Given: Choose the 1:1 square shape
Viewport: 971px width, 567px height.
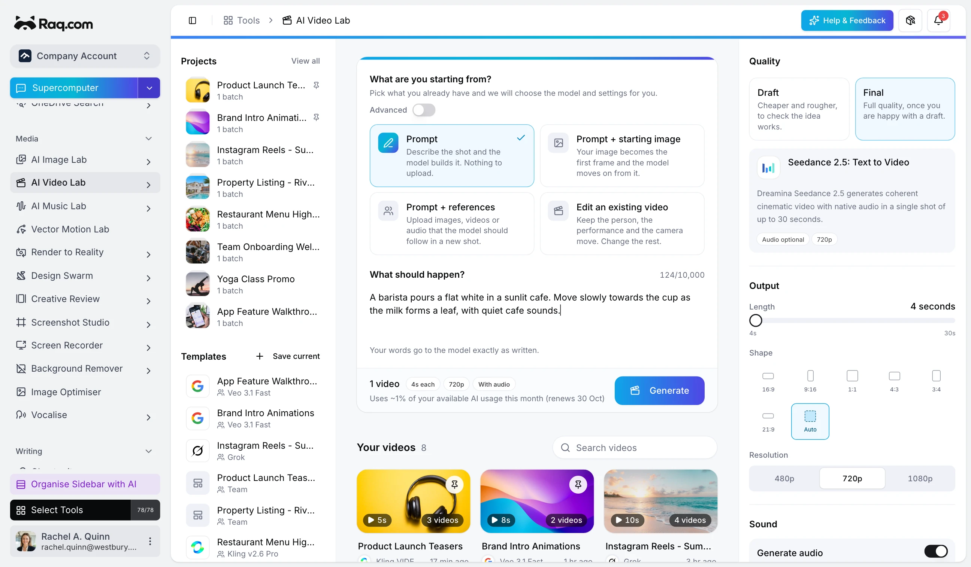Looking at the screenshot, I should tap(852, 381).
